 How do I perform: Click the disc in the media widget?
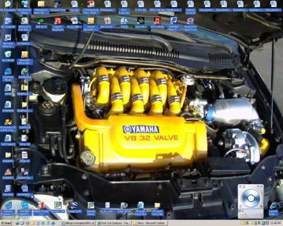[x=251, y=198]
